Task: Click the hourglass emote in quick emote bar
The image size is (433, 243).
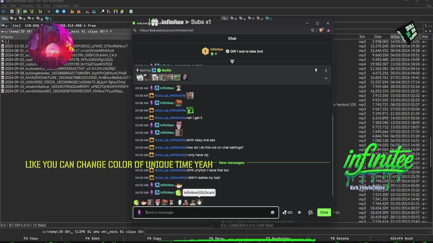Action: (172, 202)
